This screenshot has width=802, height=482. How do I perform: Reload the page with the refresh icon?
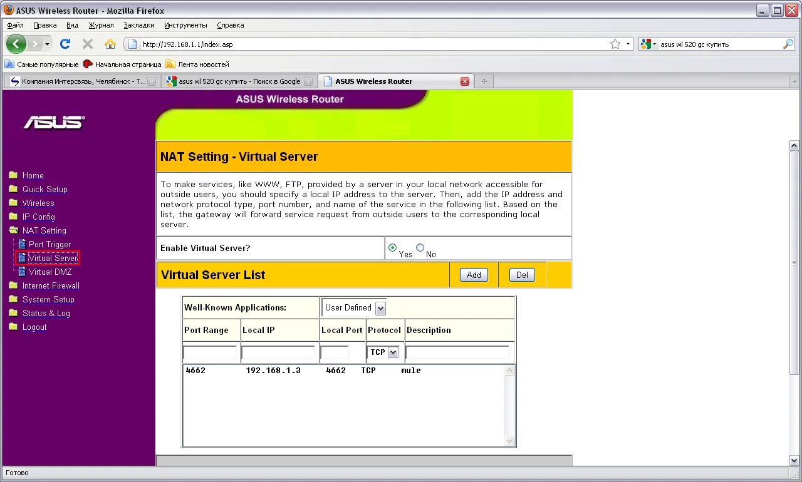[65, 44]
